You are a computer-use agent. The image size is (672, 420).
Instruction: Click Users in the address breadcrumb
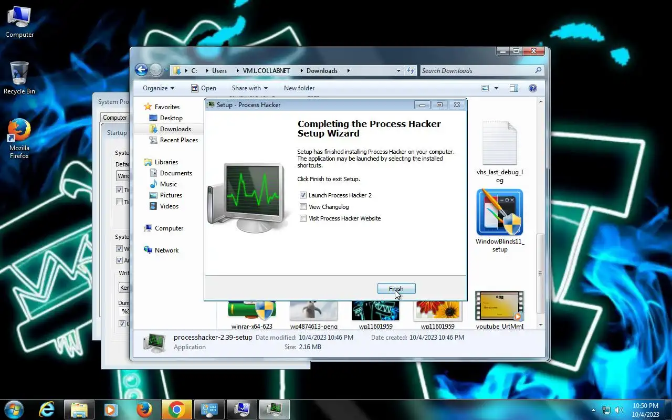(219, 70)
